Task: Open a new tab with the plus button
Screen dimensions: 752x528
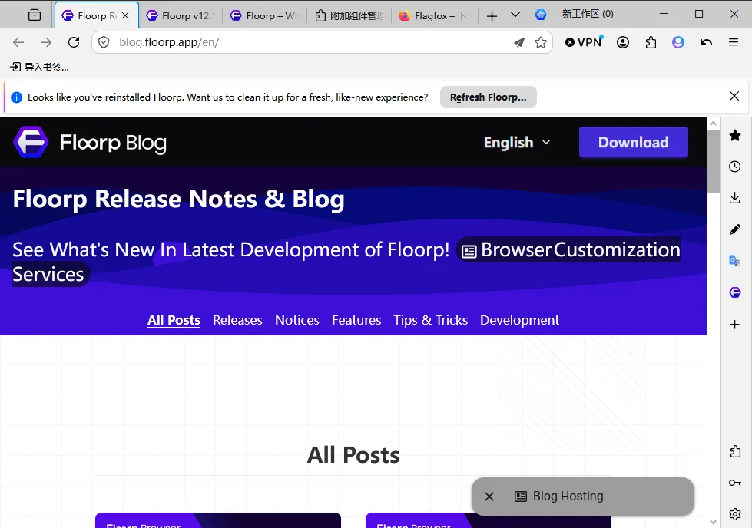Action: tap(492, 16)
